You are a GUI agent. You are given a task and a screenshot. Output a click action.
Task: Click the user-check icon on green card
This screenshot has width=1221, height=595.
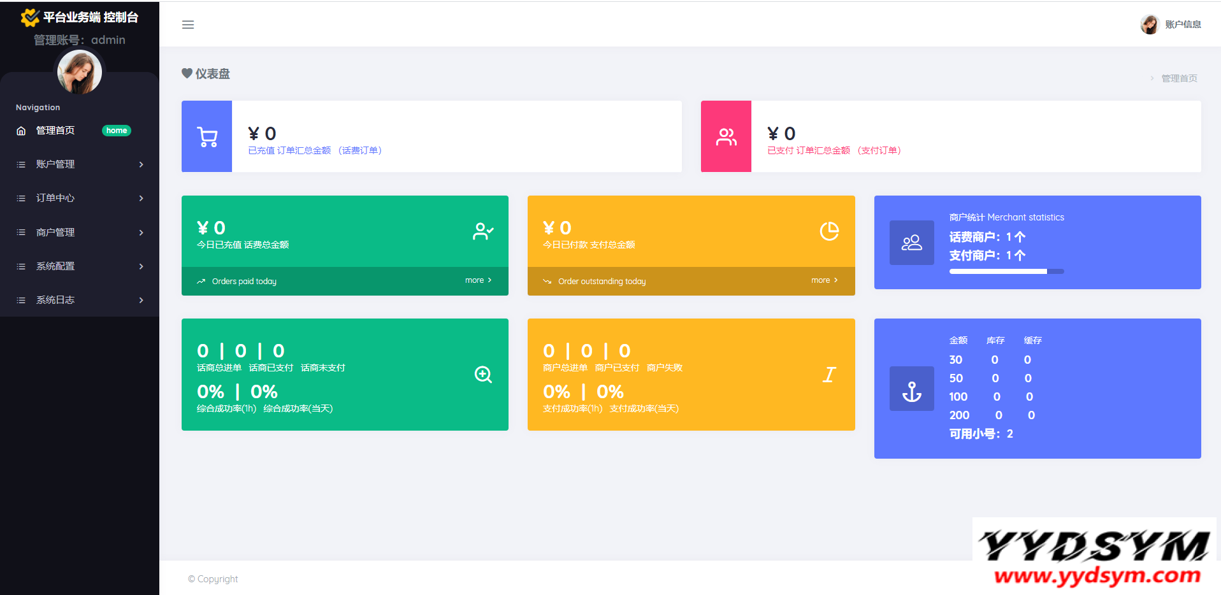pyautogui.click(x=483, y=231)
